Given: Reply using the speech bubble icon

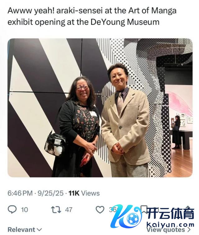Looking at the screenshot, I should point(12,209).
